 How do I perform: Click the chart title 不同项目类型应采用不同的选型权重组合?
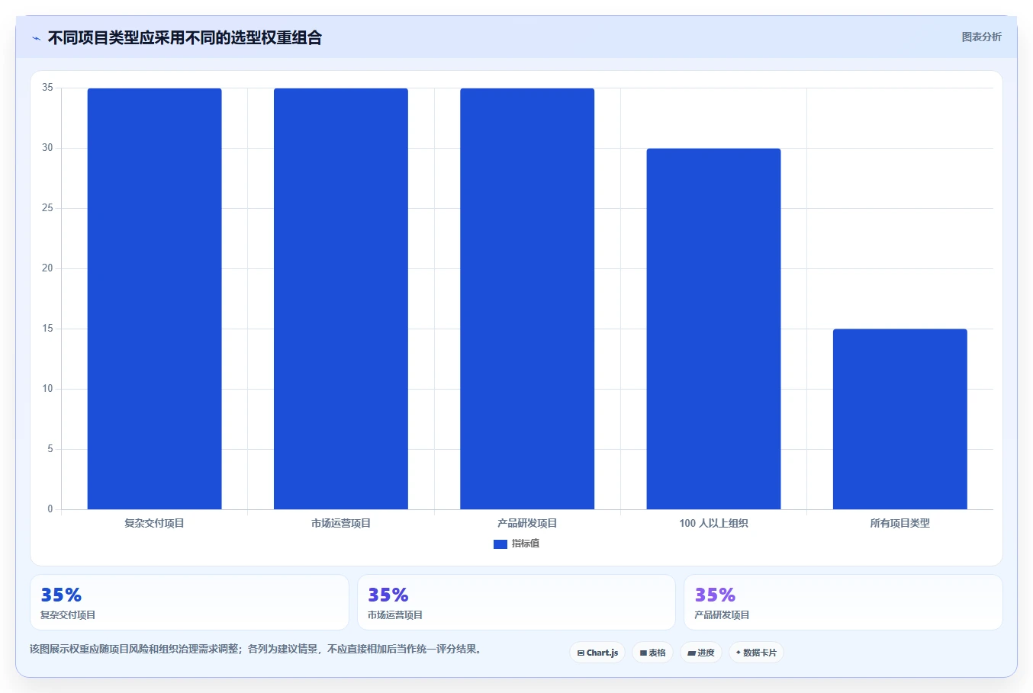coord(185,37)
